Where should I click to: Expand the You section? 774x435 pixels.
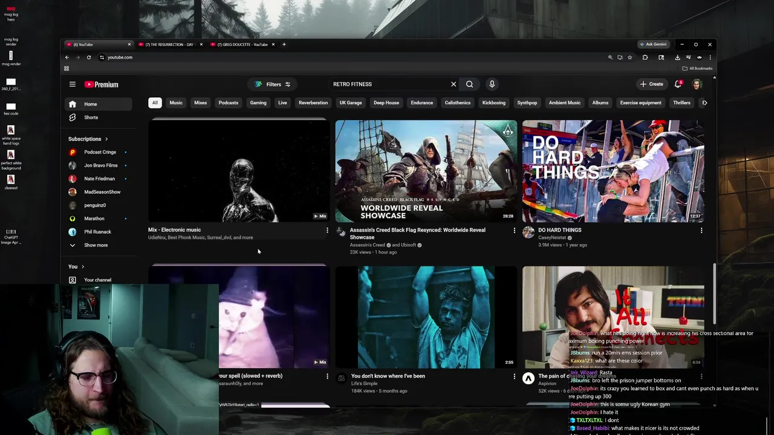click(x=76, y=266)
